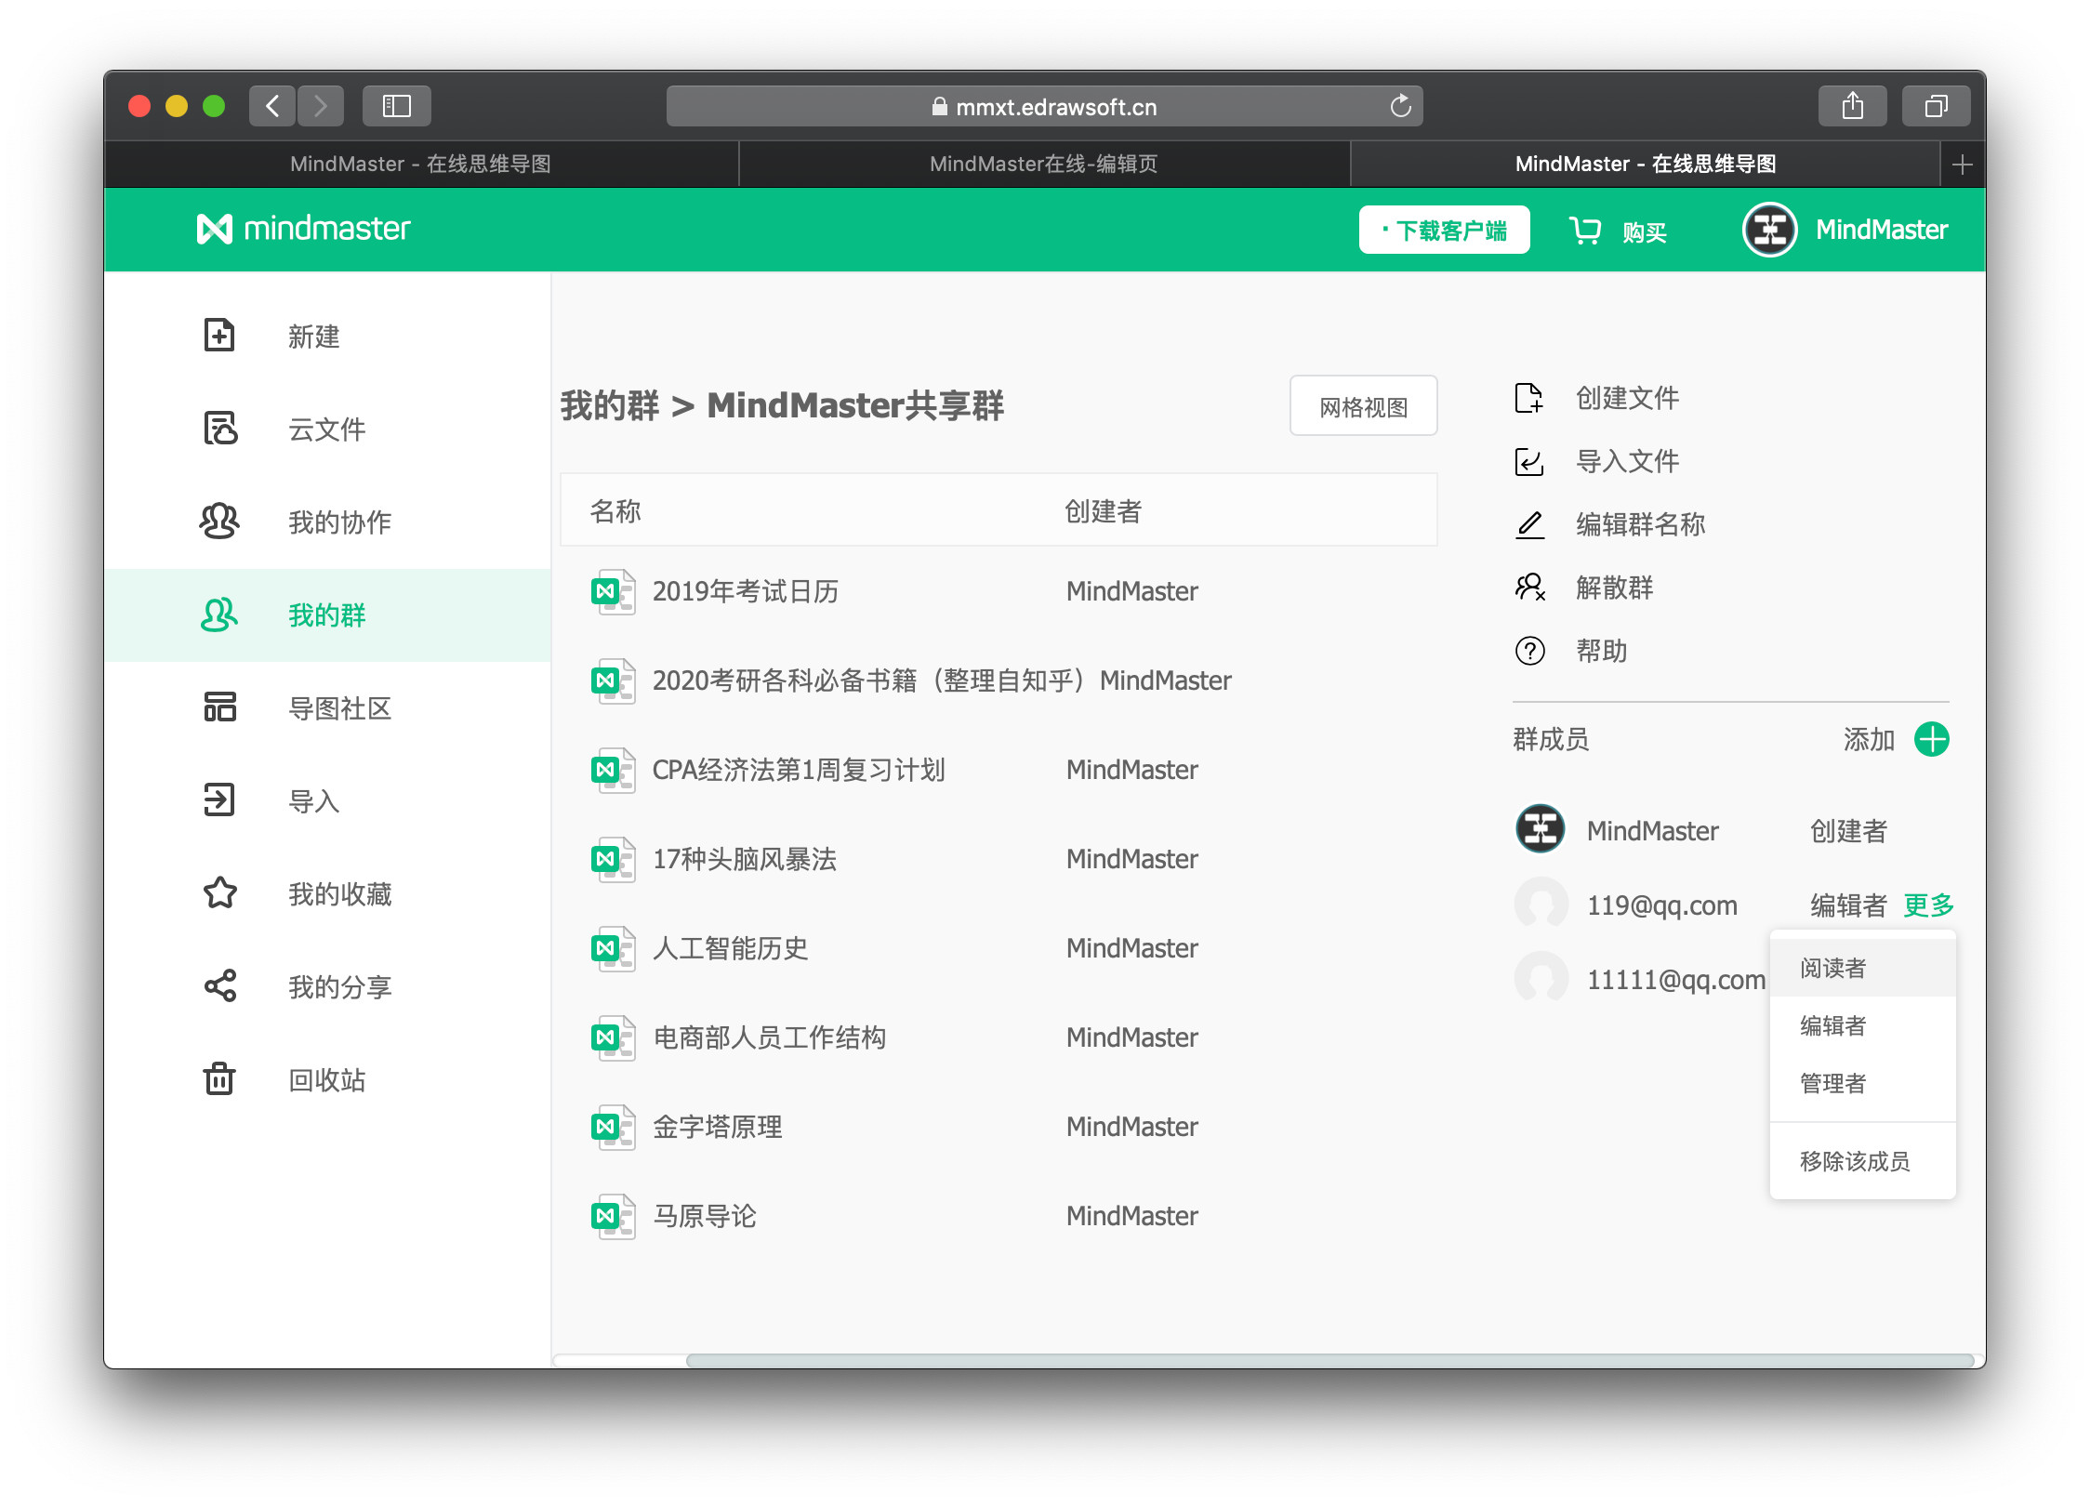Click the green plus add member icon
2090x1506 pixels.
coord(1931,739)
